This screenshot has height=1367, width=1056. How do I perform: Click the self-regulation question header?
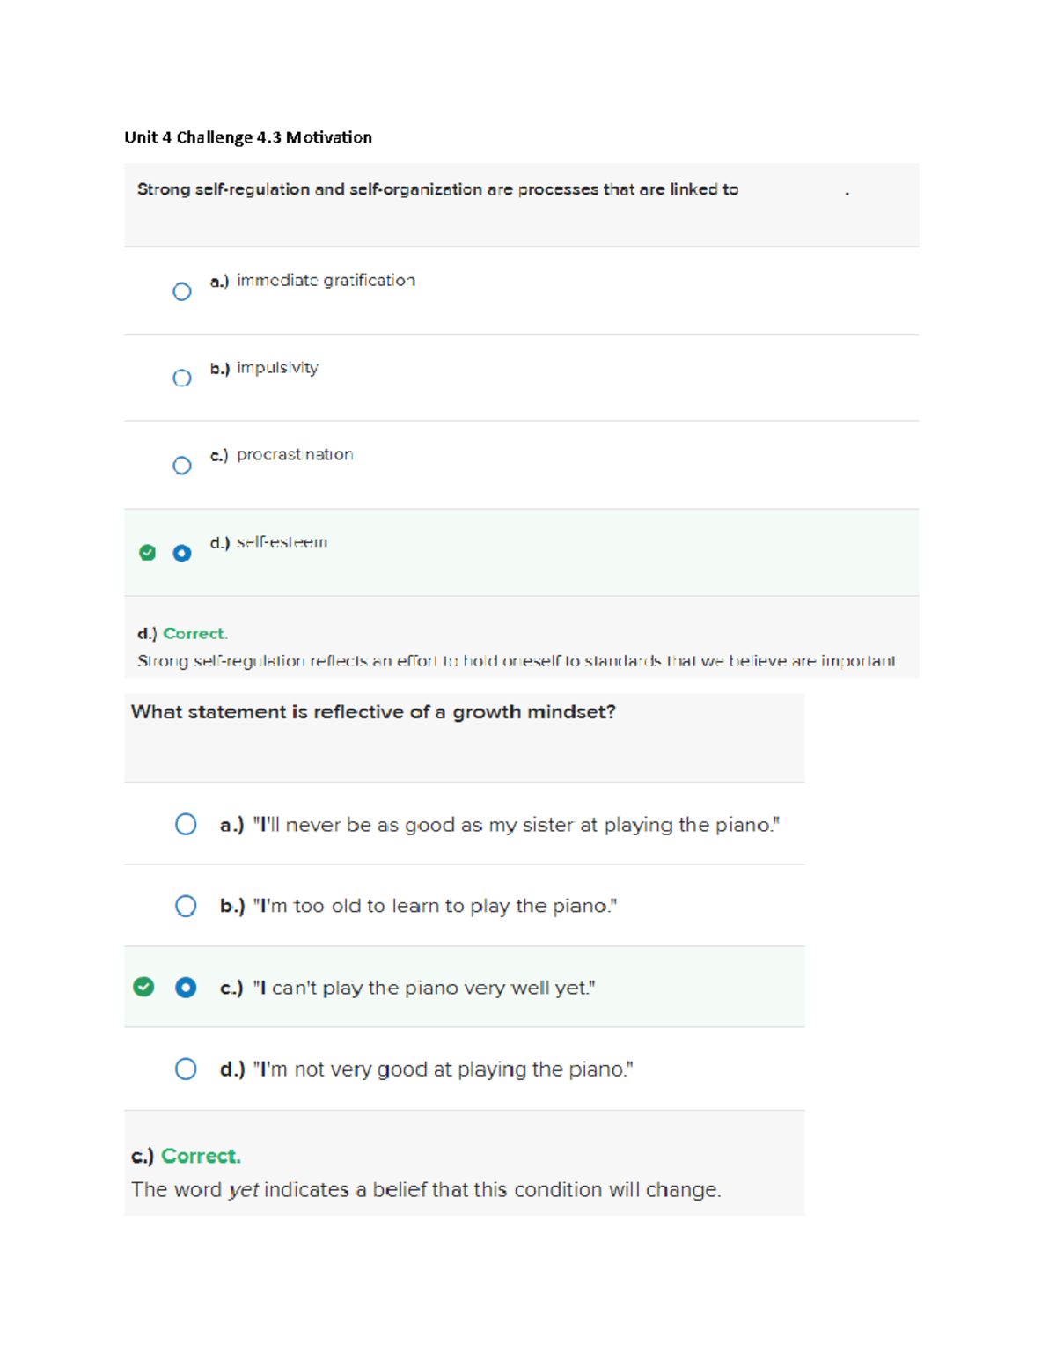[437, 188]
